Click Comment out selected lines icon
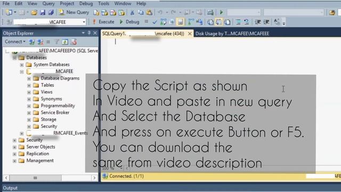Image resolution: width=341 pixels, height=192 pixels. pyautogui.click(x=238, y=22)
